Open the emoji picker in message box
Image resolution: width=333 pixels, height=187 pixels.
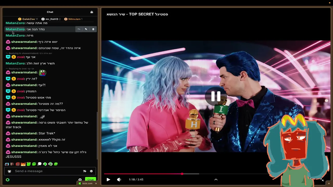click(91, 171)
